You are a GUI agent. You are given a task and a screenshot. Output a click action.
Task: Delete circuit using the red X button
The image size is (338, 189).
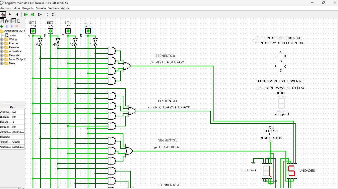(17, 26)
